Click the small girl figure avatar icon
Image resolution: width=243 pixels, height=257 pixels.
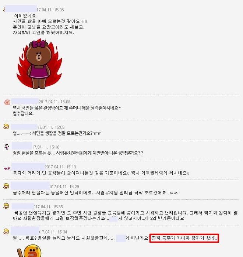(7, 147)
